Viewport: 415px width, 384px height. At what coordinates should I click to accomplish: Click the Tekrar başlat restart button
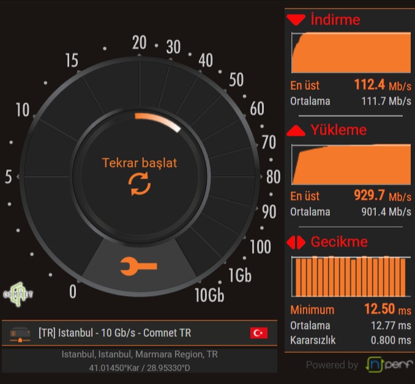pyautogui.click(x=140, y=175)
